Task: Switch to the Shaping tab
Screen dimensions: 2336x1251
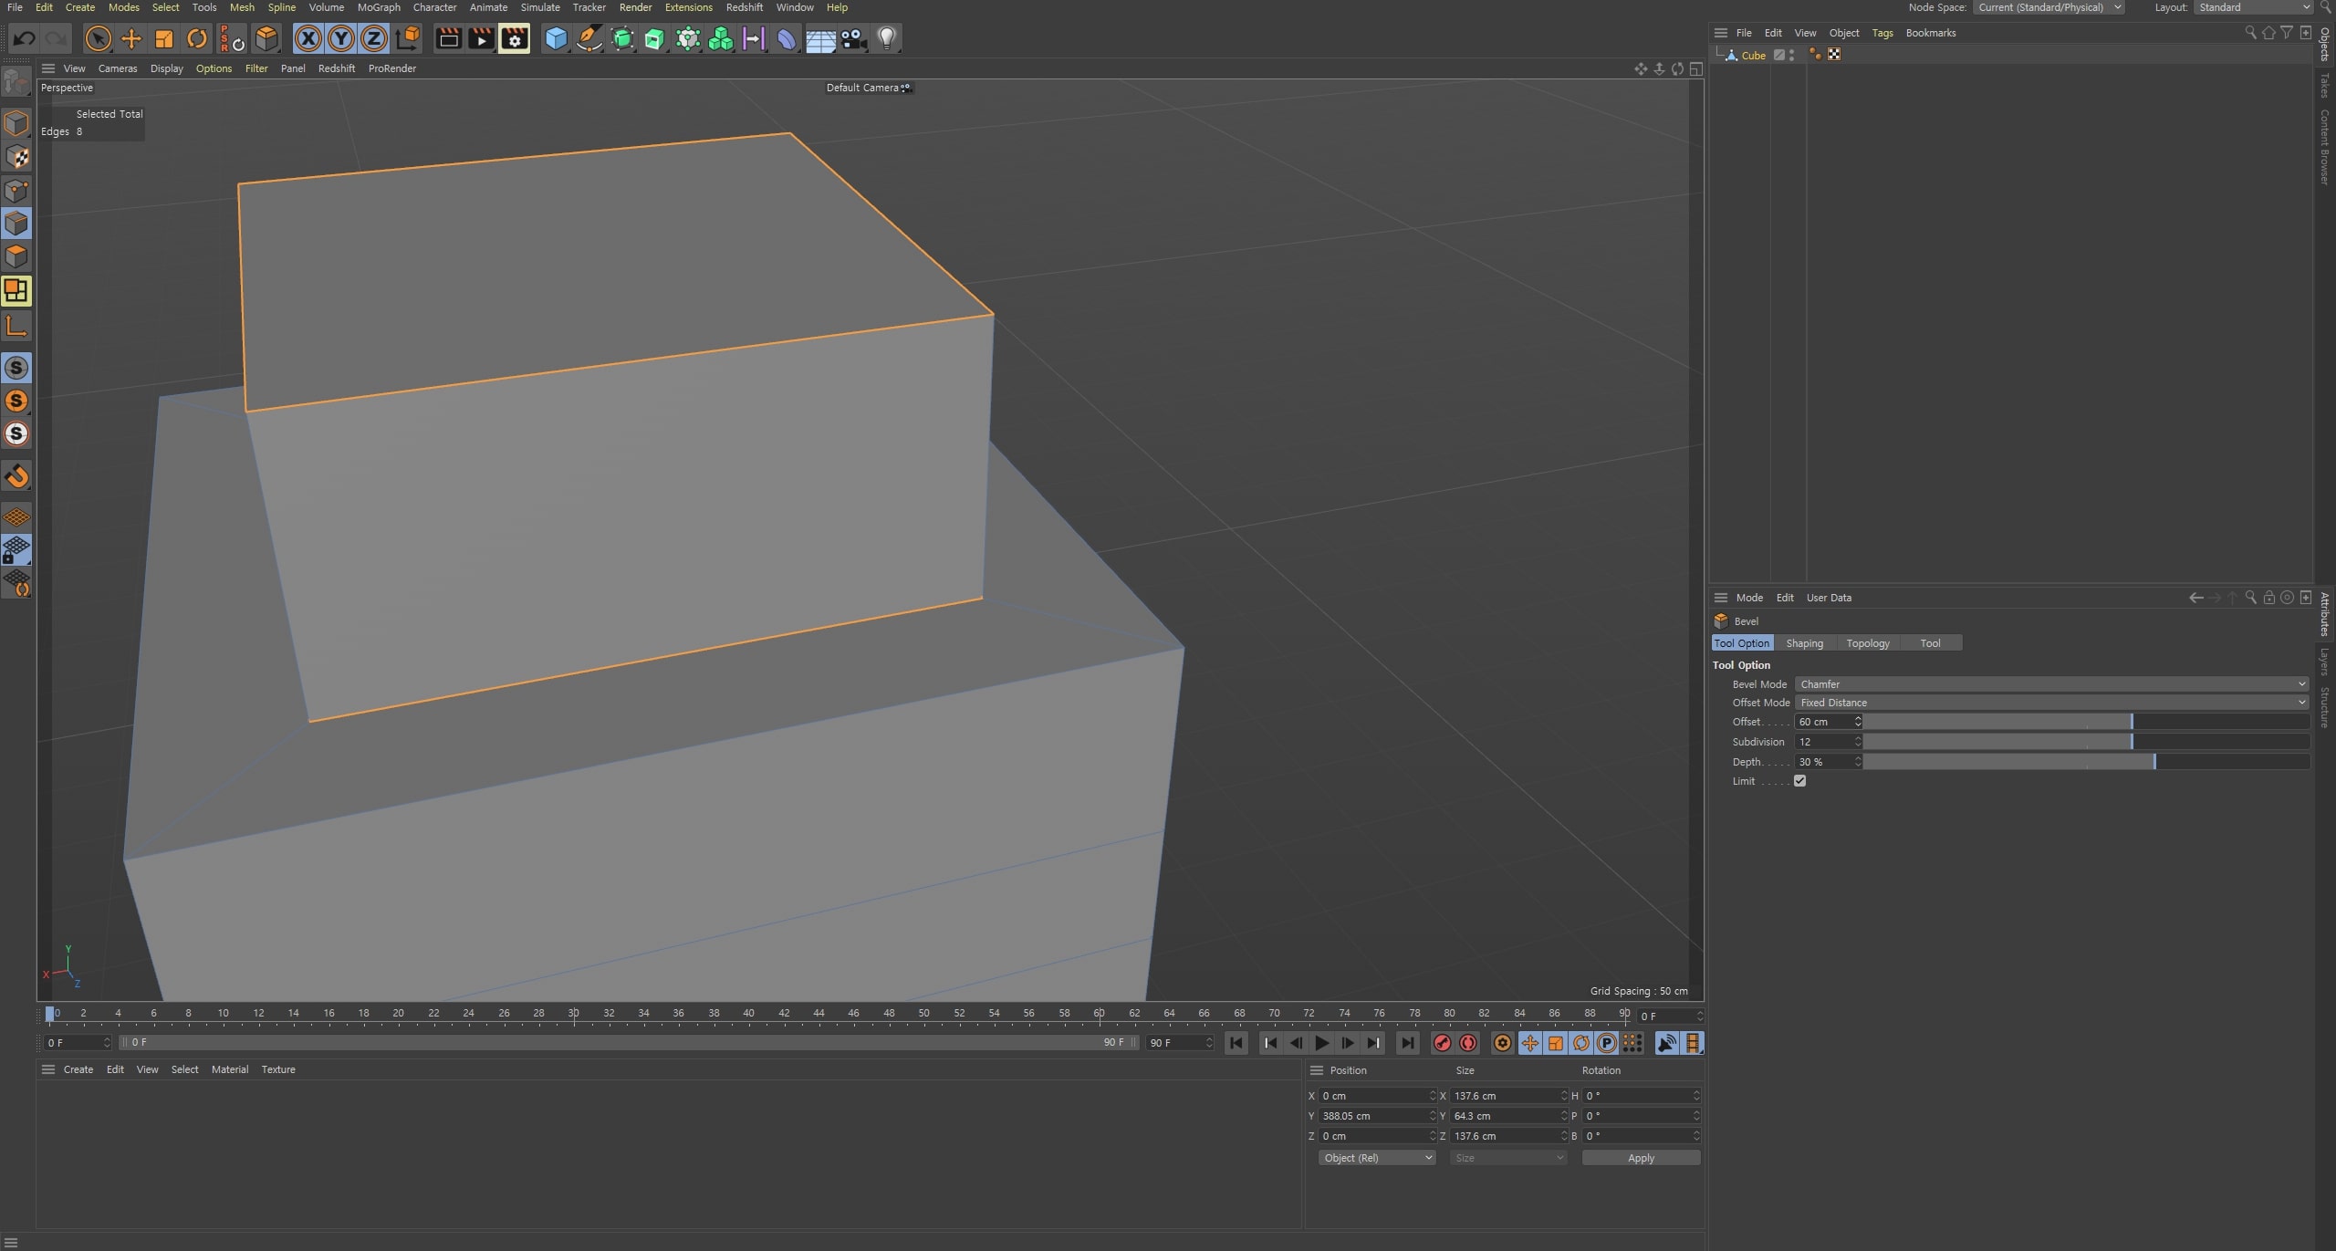Action: 1805,642
